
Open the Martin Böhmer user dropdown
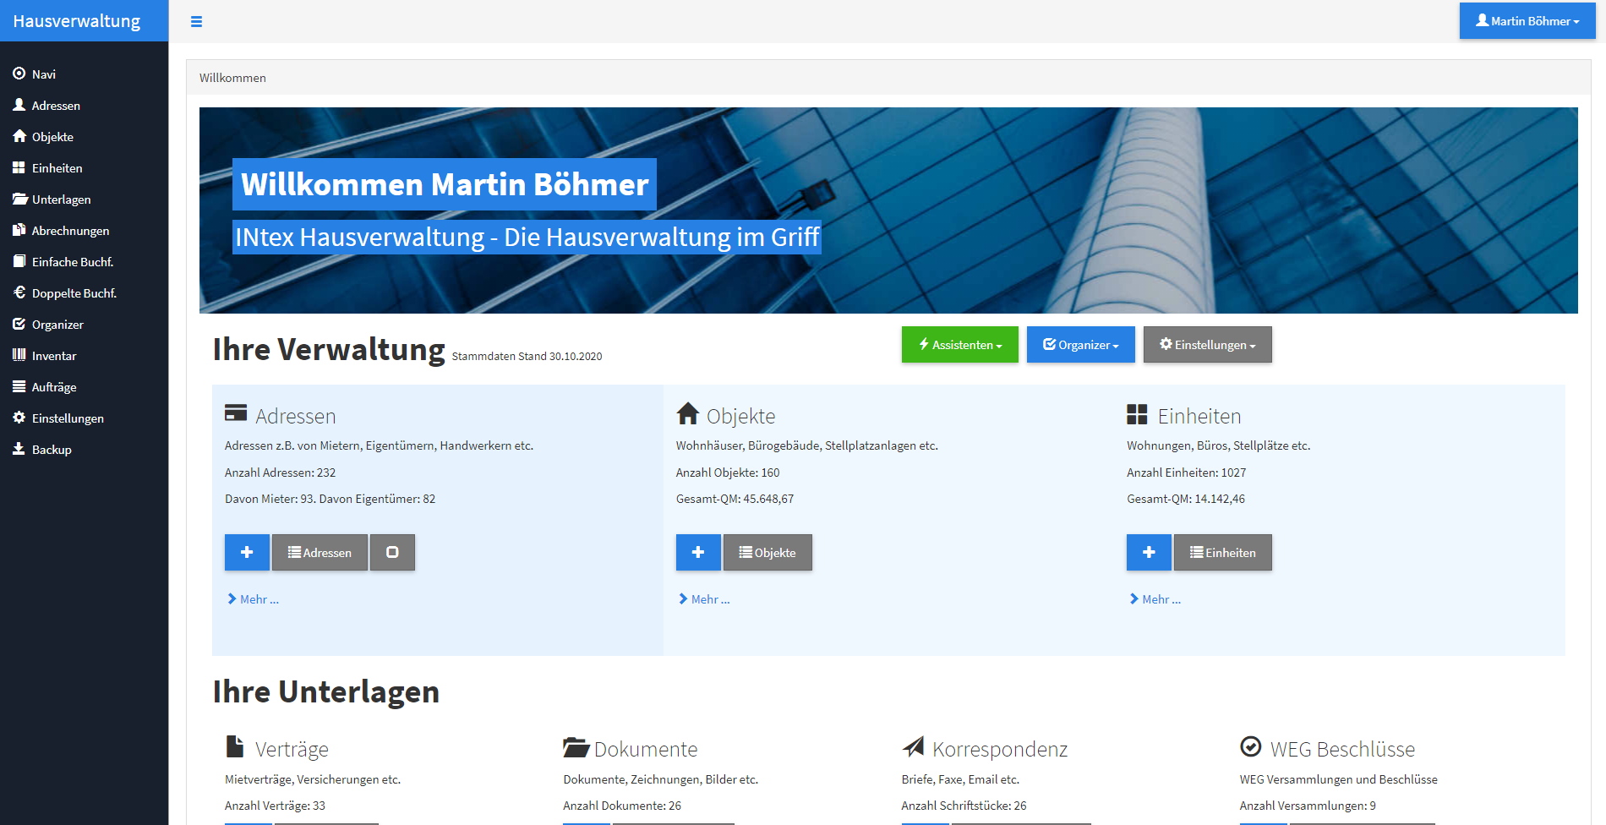coord(1527,21)
